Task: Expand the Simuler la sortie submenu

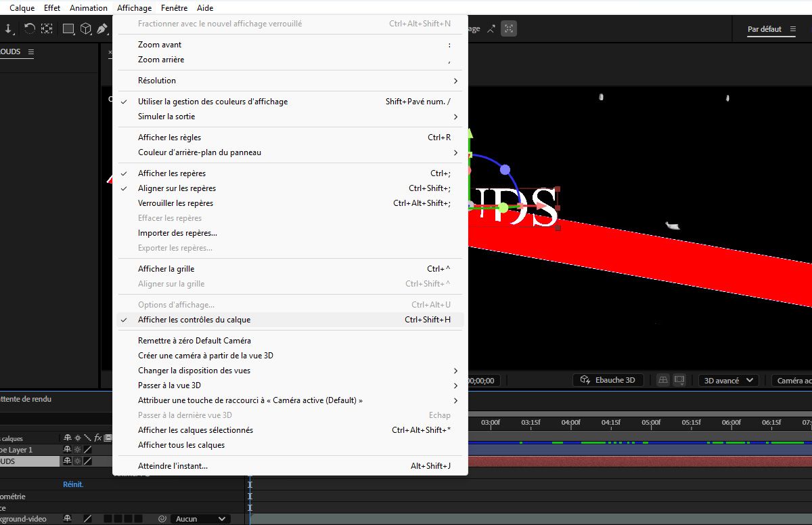Action: pyautogui.click(x=290, y=117)
